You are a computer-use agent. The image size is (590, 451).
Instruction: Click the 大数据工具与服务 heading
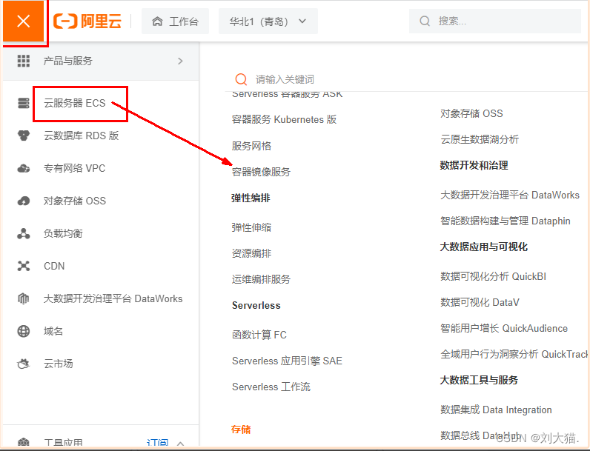479,381
